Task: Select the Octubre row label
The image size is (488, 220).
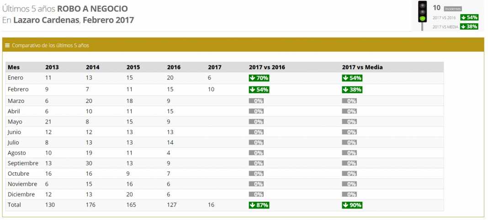Action: point(18,173)
